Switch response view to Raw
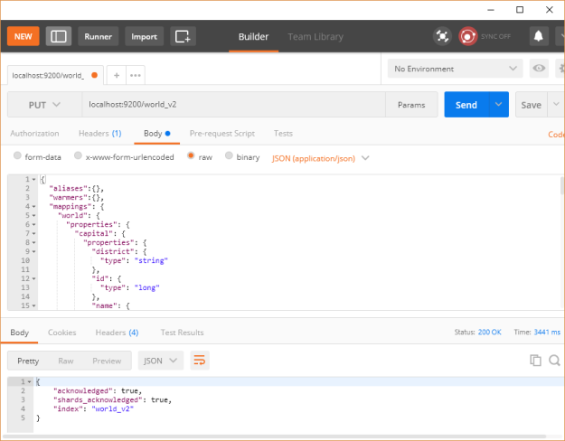 point(66,361)
